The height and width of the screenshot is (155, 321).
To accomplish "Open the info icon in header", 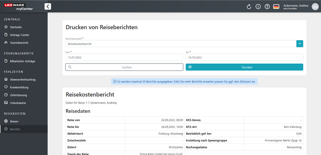I will pos(258,7).
